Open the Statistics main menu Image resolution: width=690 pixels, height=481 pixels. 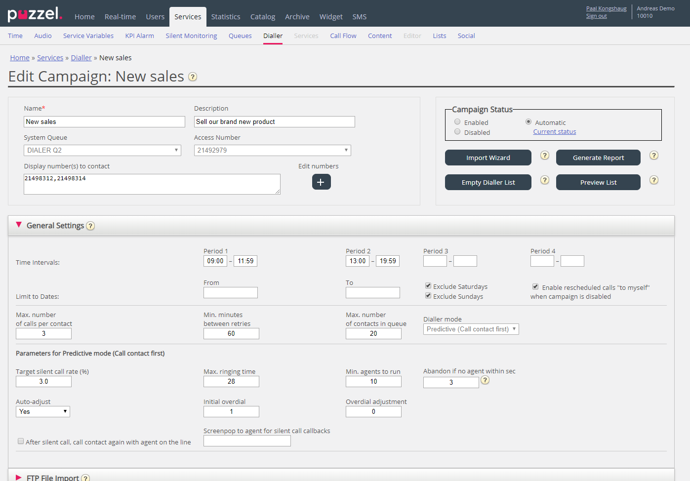tap(225, 17)
